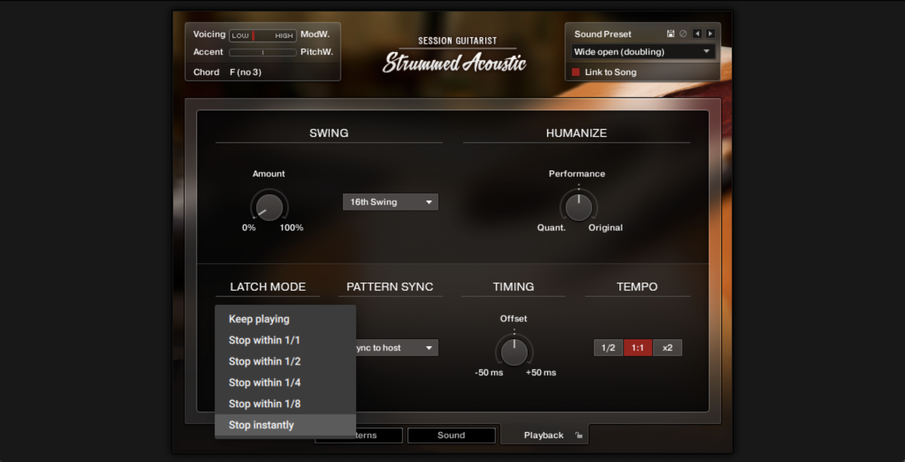
Task: Click the Voicing low/high slider
Action: click(x=262, y=35)
